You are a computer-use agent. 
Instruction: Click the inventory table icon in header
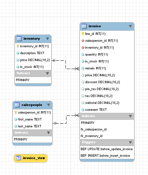[19, 39]
